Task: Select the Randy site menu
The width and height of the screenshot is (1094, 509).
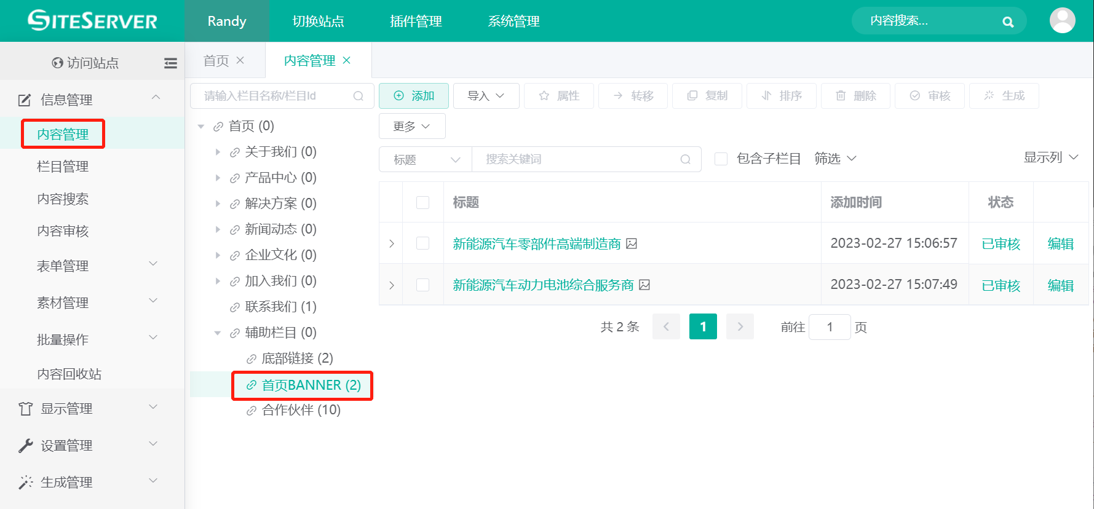Action: pos(227,21)
